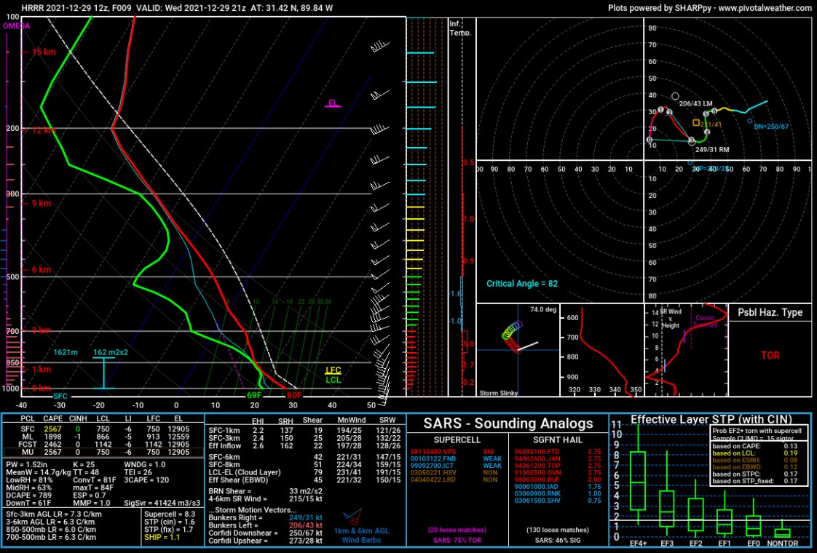This screenshot has height=553, width=817.
Task: Click the based on CAPE: 0.13 row
Action: [x=755, y=446]
